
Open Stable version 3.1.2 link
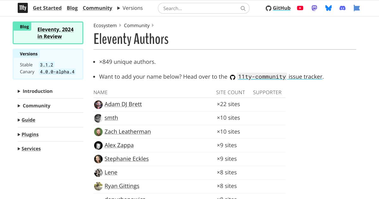pyautogui.click(x=47, y=65)
